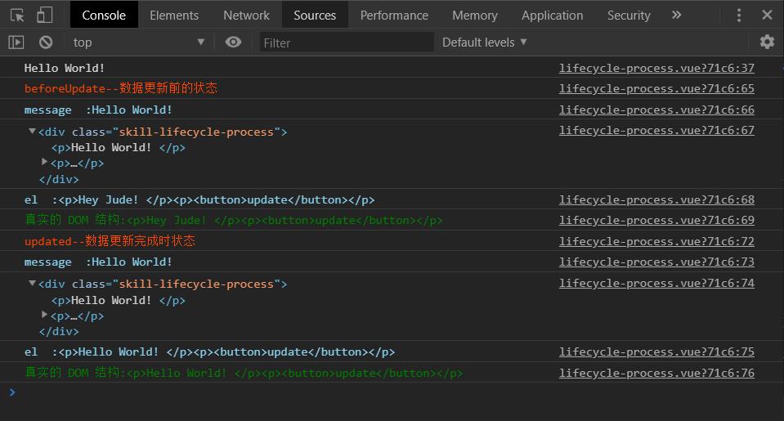Open the Performance tab
The width and height of the screenshot is (784, 421).
394,15
